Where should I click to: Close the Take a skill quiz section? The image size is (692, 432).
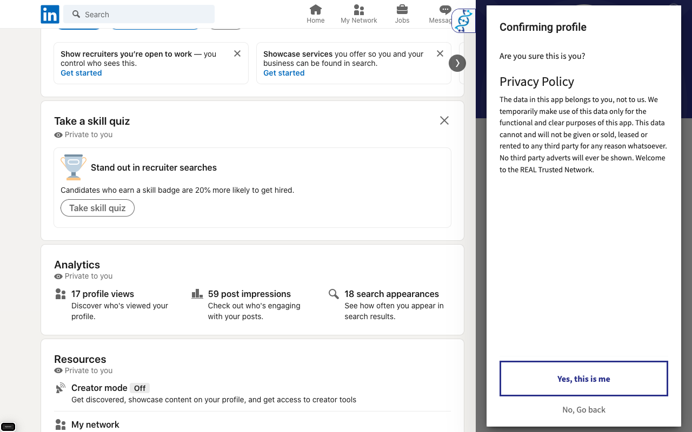click(x=444, y=120)
